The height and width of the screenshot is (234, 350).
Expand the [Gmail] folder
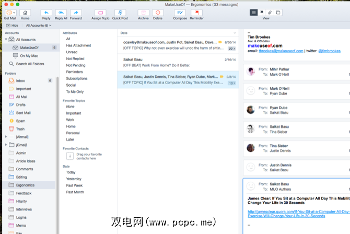click(x=6, y=145)
